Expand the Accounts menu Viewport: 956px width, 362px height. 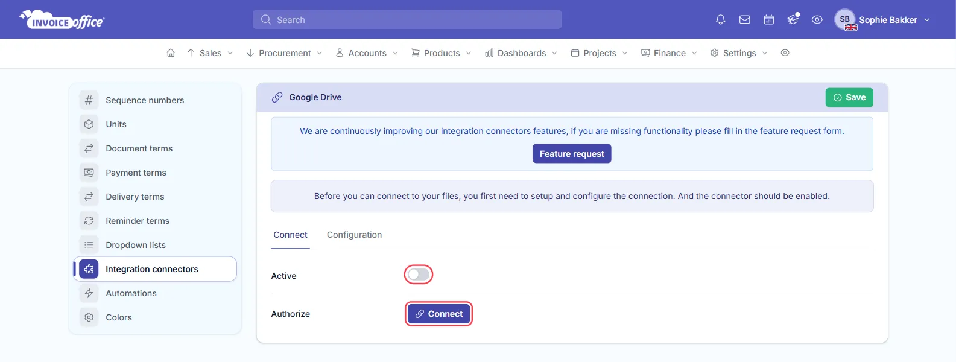[x=367, y=53]
